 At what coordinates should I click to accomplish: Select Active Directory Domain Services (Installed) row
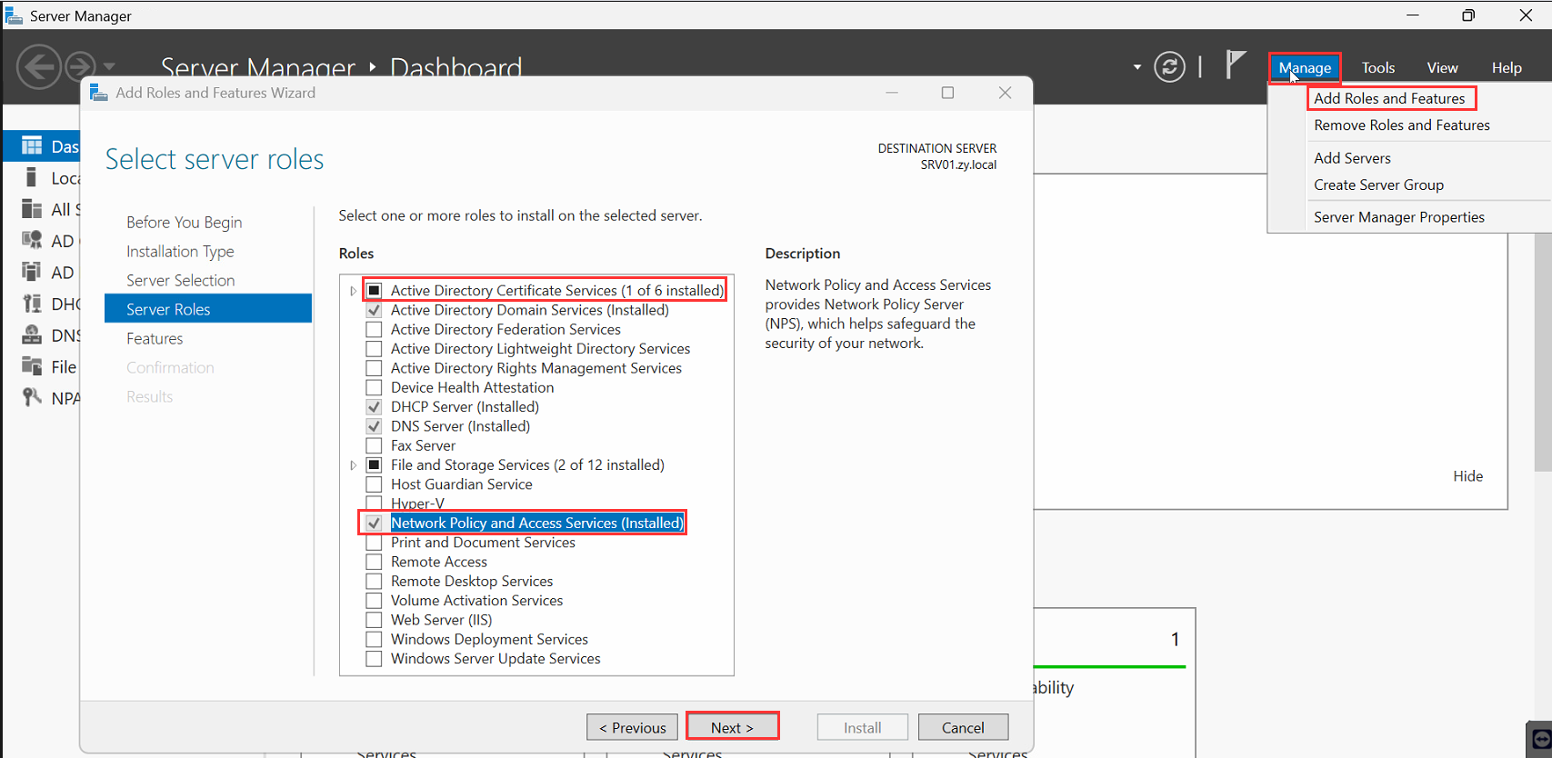pos(529,310)
